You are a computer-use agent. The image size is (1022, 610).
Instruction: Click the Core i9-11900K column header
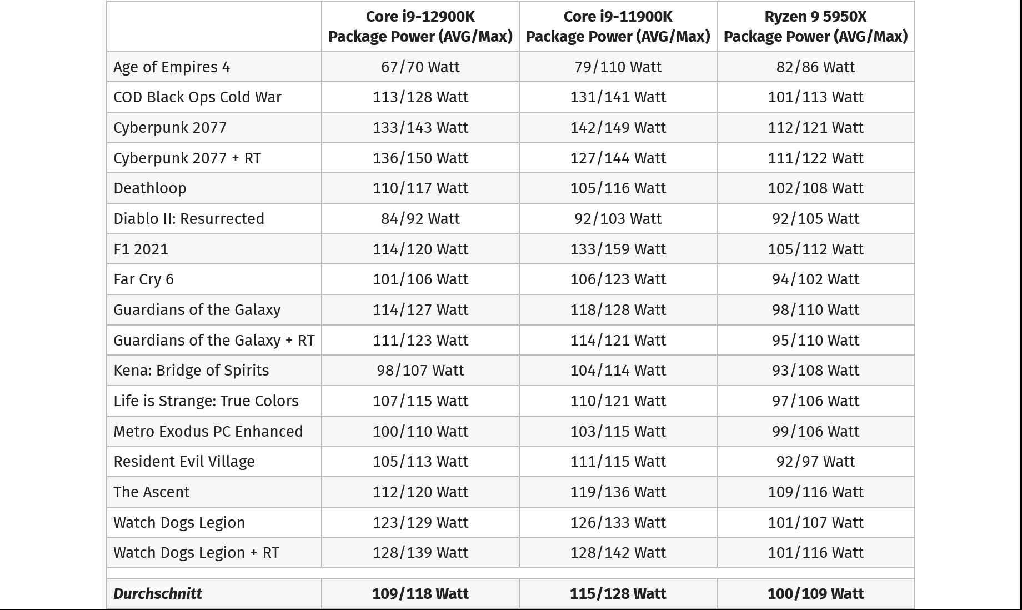[x=618, y=27]
